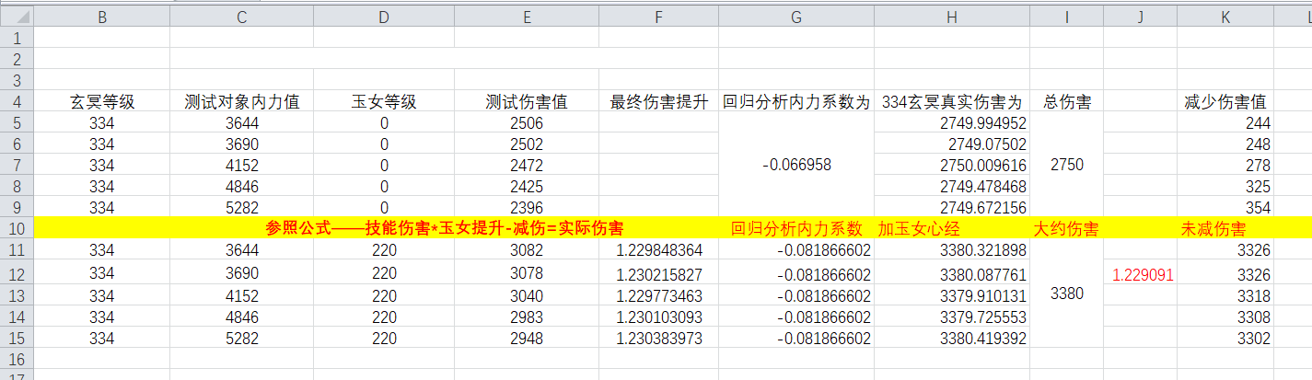
Task: Select the cell with value 3380.419392
Action: click(x=951, y=338)
